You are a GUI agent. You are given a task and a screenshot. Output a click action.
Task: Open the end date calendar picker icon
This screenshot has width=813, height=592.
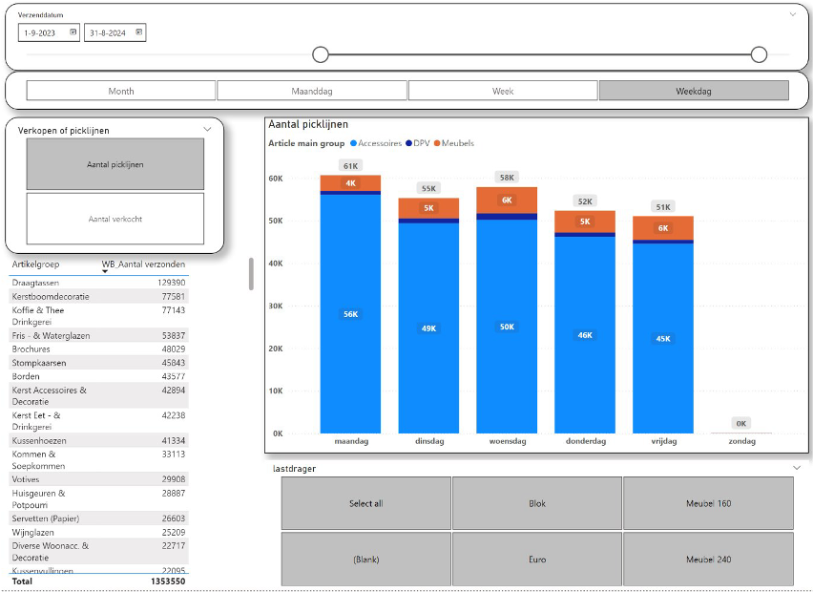click(138, 32)
